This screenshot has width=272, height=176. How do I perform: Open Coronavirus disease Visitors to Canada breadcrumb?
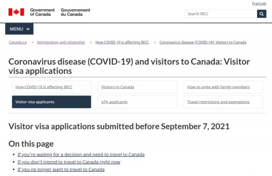tap(203, 42)
